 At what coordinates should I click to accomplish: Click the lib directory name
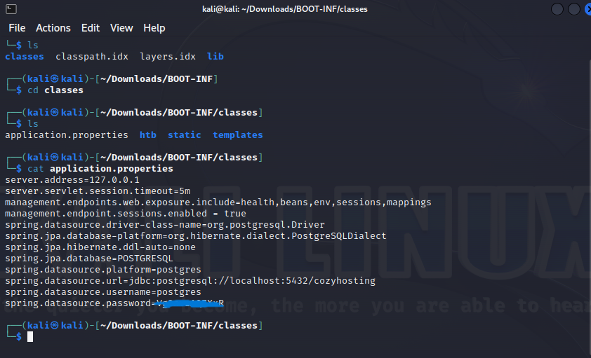pos(215,56)
